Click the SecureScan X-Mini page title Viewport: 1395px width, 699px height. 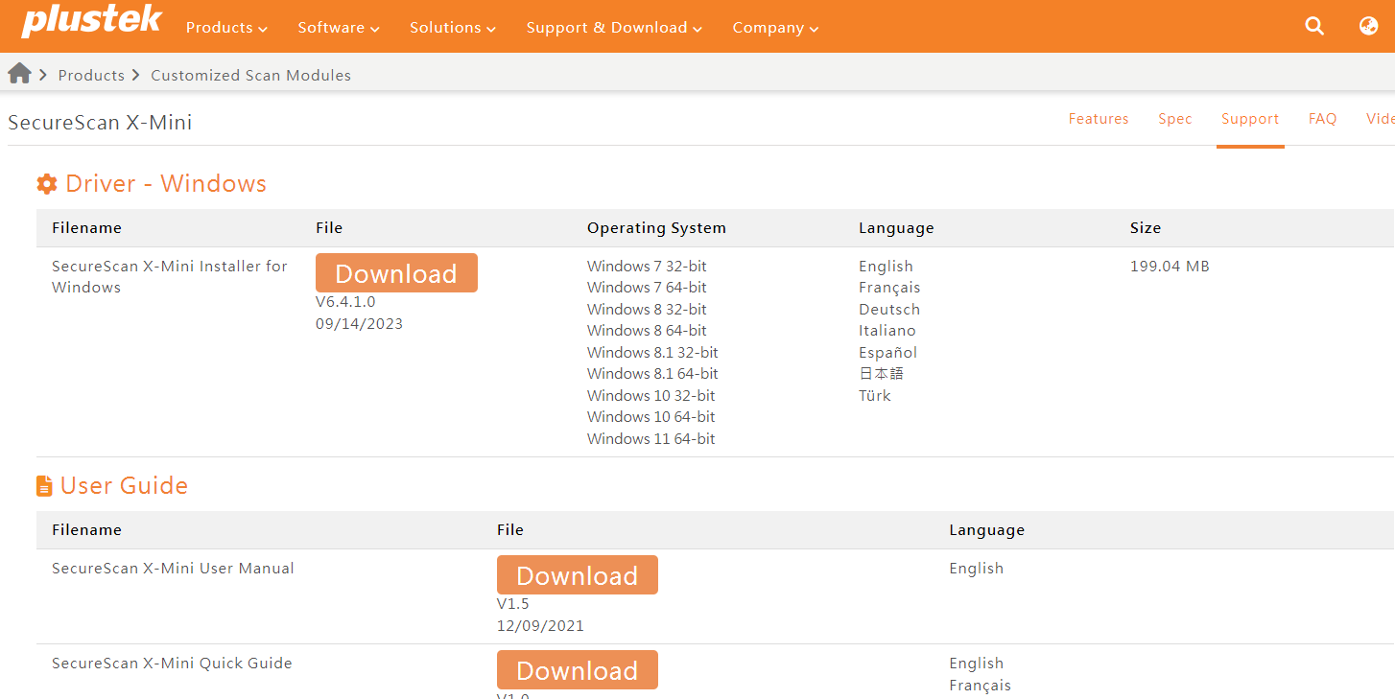click(x=100, y=123)
